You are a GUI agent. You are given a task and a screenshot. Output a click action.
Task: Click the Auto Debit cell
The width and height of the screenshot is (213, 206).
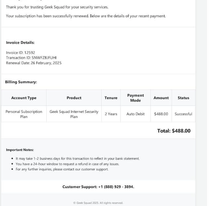[x=136, y=114]
